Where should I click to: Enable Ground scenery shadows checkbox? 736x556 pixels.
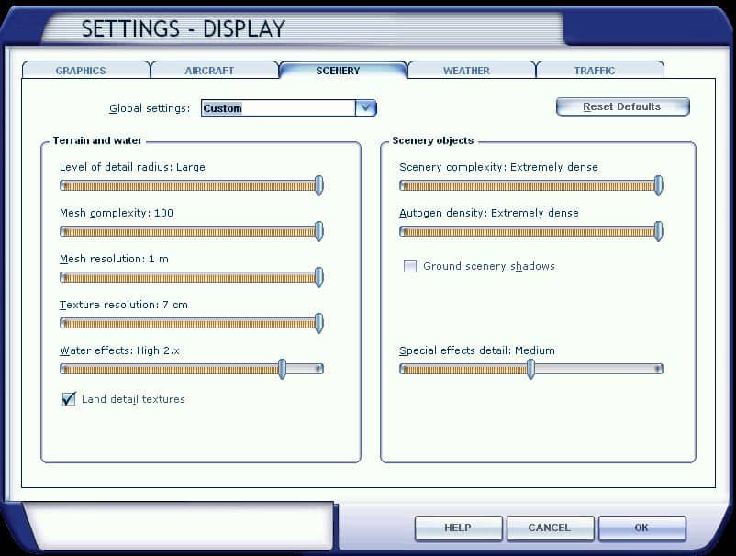(410, 266)
